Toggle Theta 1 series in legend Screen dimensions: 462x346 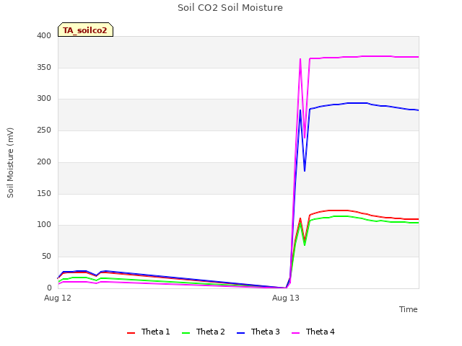(149, 332)
